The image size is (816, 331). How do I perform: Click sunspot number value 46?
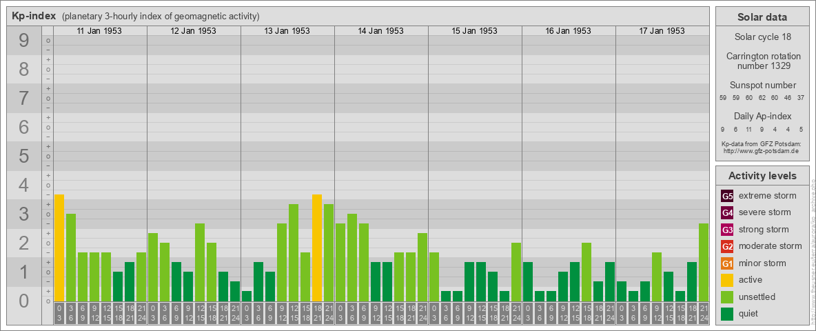pos(788,98)
